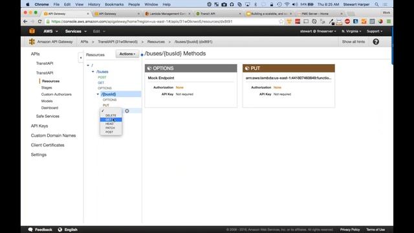Open the APIs breadcrumb link
The height and width of the screenshot is (233, 414).
pyautogui.click(x=84, y=41)
